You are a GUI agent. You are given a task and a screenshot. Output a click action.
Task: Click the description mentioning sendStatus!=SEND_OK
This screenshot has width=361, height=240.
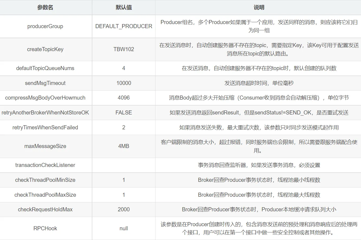point(259,113)
